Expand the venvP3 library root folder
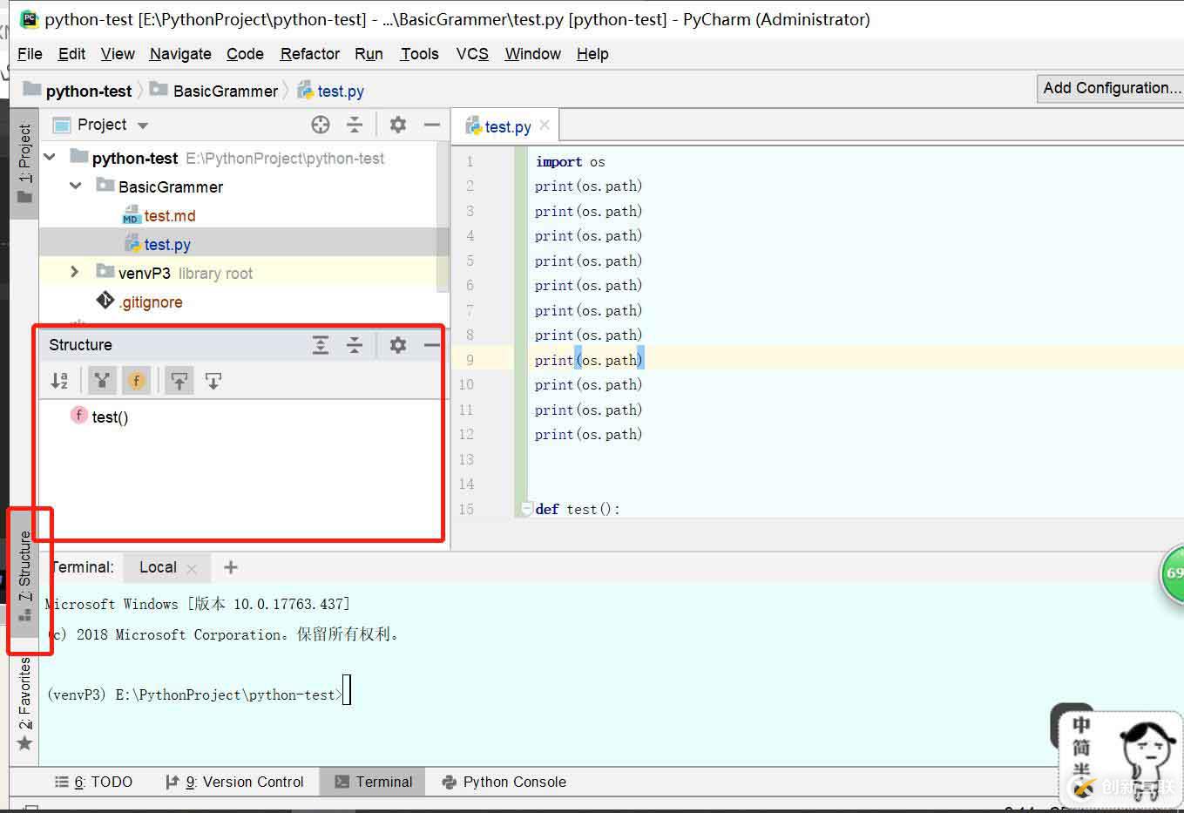 coord(75,273)
